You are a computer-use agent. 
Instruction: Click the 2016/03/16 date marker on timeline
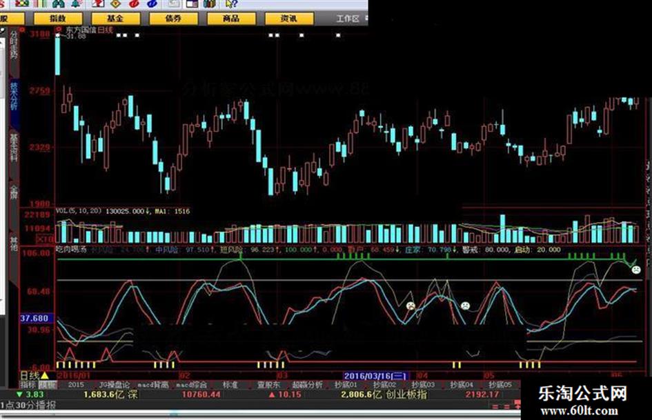376,376
